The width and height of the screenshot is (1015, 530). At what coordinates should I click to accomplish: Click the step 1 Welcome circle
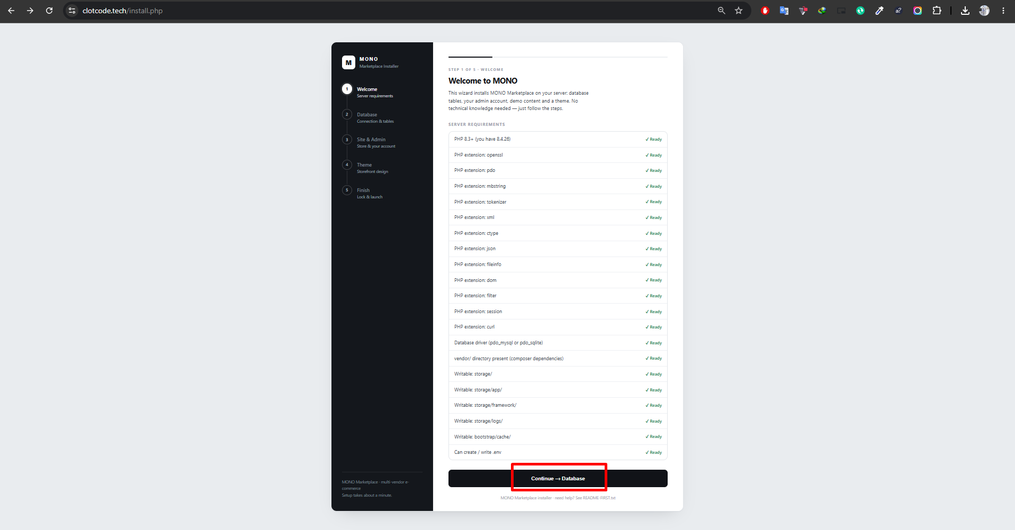pyautogui.click(x=347, y=89)
